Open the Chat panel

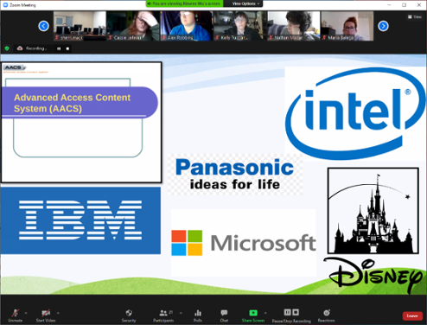(x=224, y=315)
